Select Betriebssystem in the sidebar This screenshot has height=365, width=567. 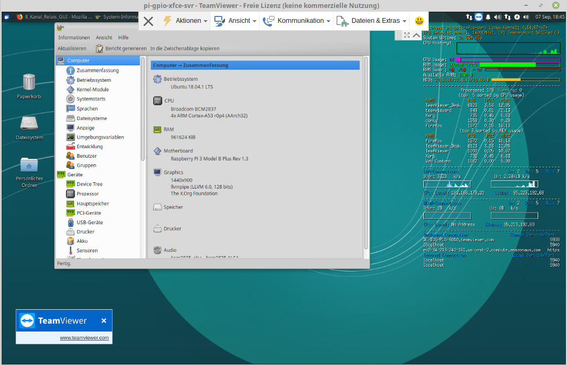pyautogui.click(x=93, y=80)
